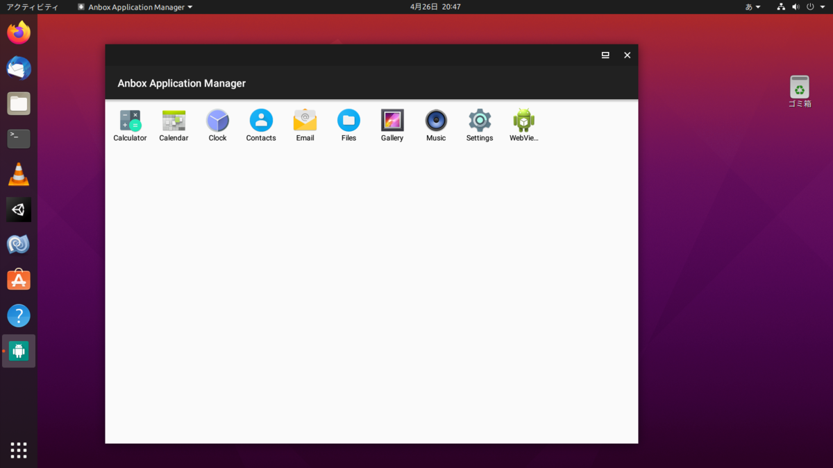The width and height of the screenshot is (833, 468).
Task: Click the volume icon in top bar
Action: click(x=796, y=7)
